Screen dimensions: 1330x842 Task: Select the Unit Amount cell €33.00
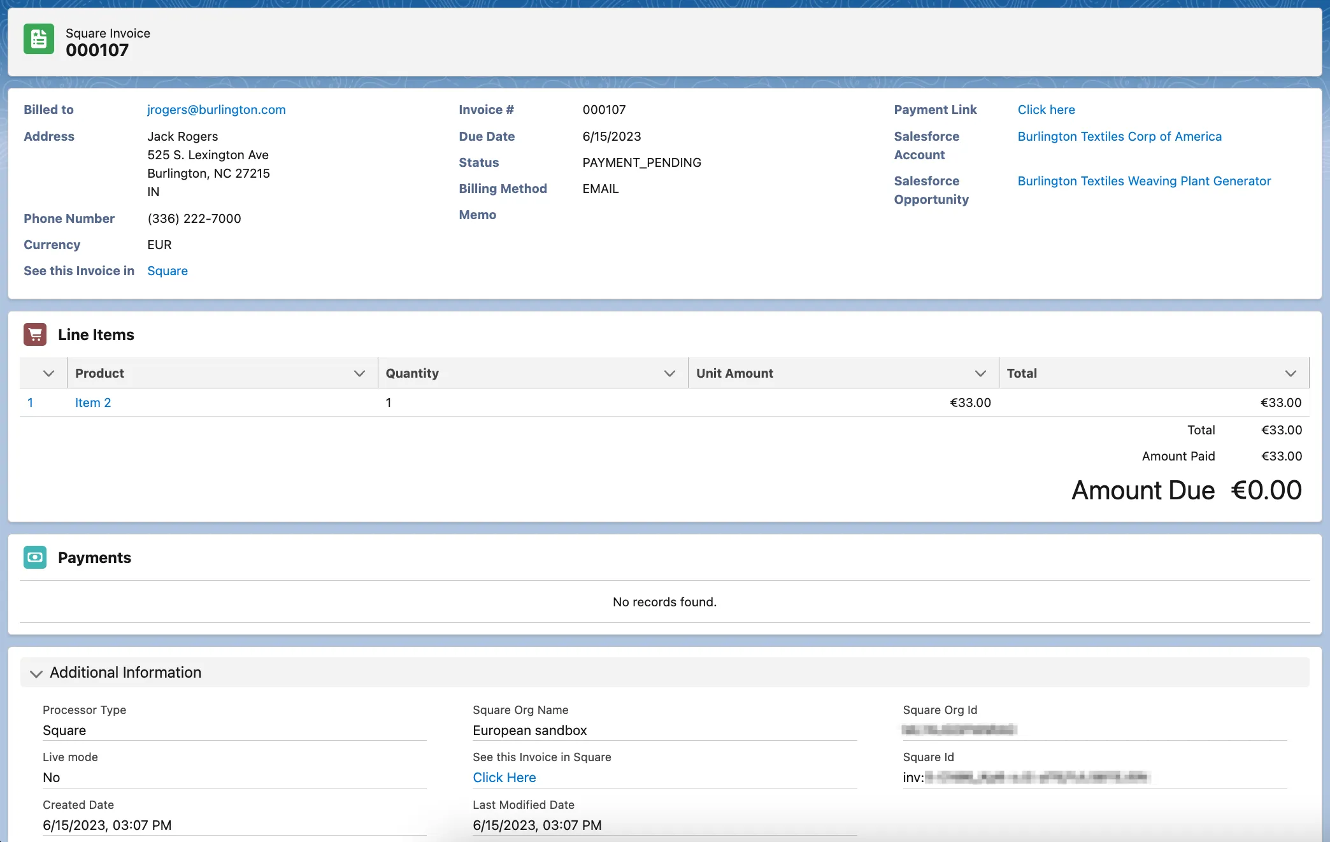tap(970, 403)
